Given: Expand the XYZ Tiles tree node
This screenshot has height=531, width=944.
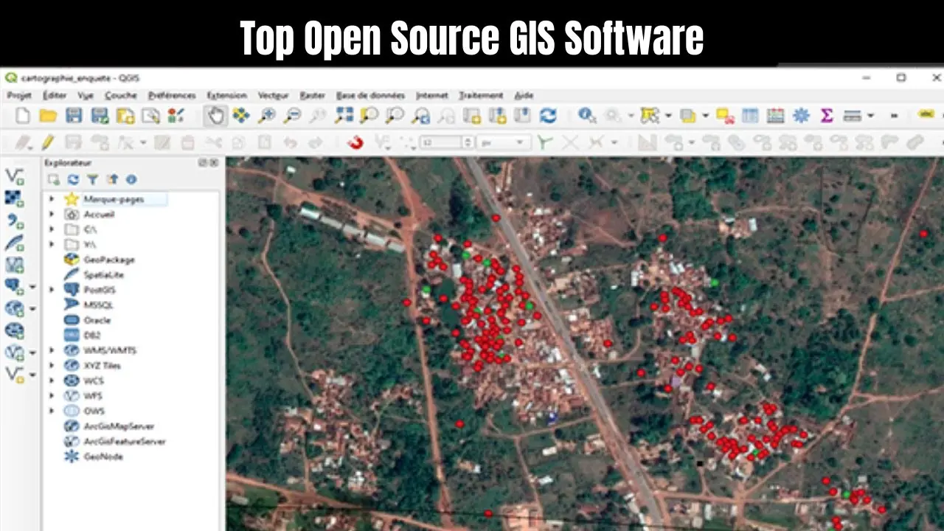Looking at the screenshot, I should (52, 365).
